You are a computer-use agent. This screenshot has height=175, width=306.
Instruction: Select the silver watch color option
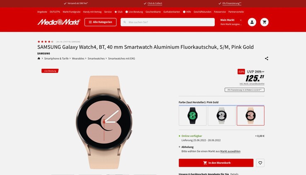click(x=221, y=116)
